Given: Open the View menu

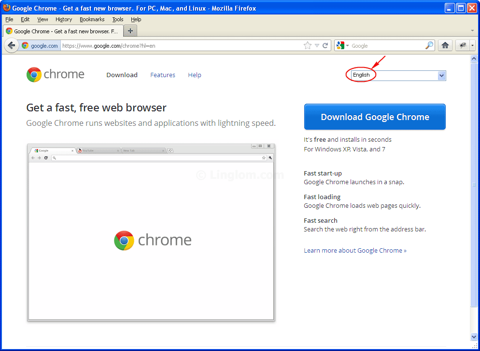Looking at the screenshot, I should (x=42, y=19).
